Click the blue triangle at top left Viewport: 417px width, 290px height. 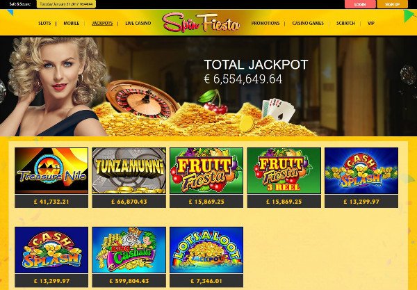pyautogui.click(x=10, y=13)
